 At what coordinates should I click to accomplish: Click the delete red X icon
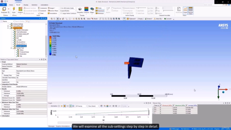click(8, 9)
